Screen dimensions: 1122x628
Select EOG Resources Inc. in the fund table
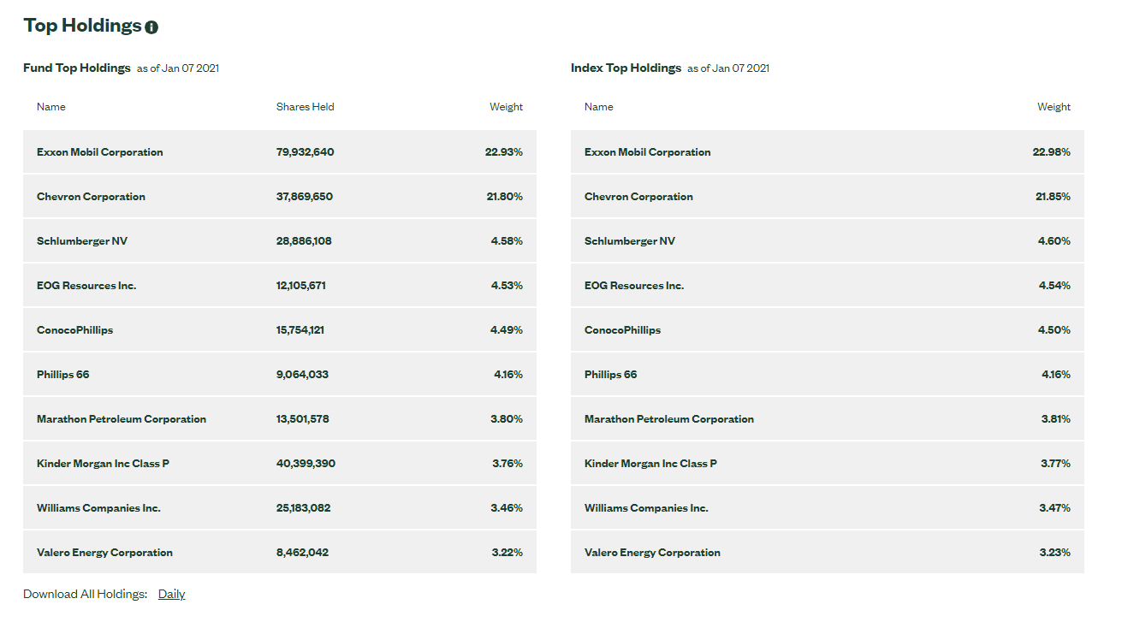pos(86,286)
